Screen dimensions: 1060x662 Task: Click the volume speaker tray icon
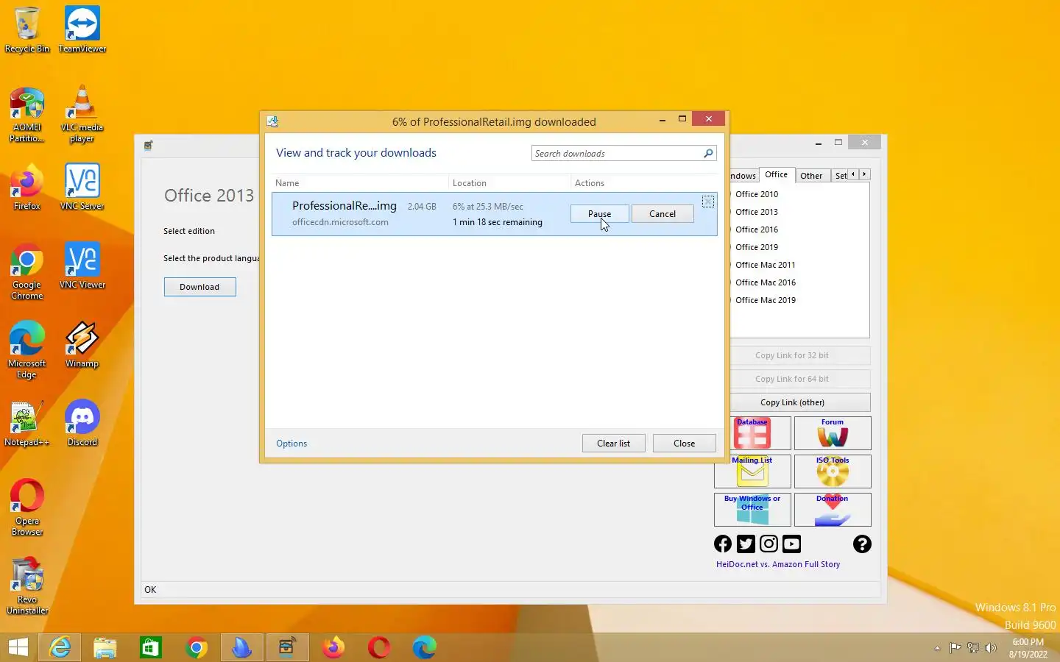point(991,648)
